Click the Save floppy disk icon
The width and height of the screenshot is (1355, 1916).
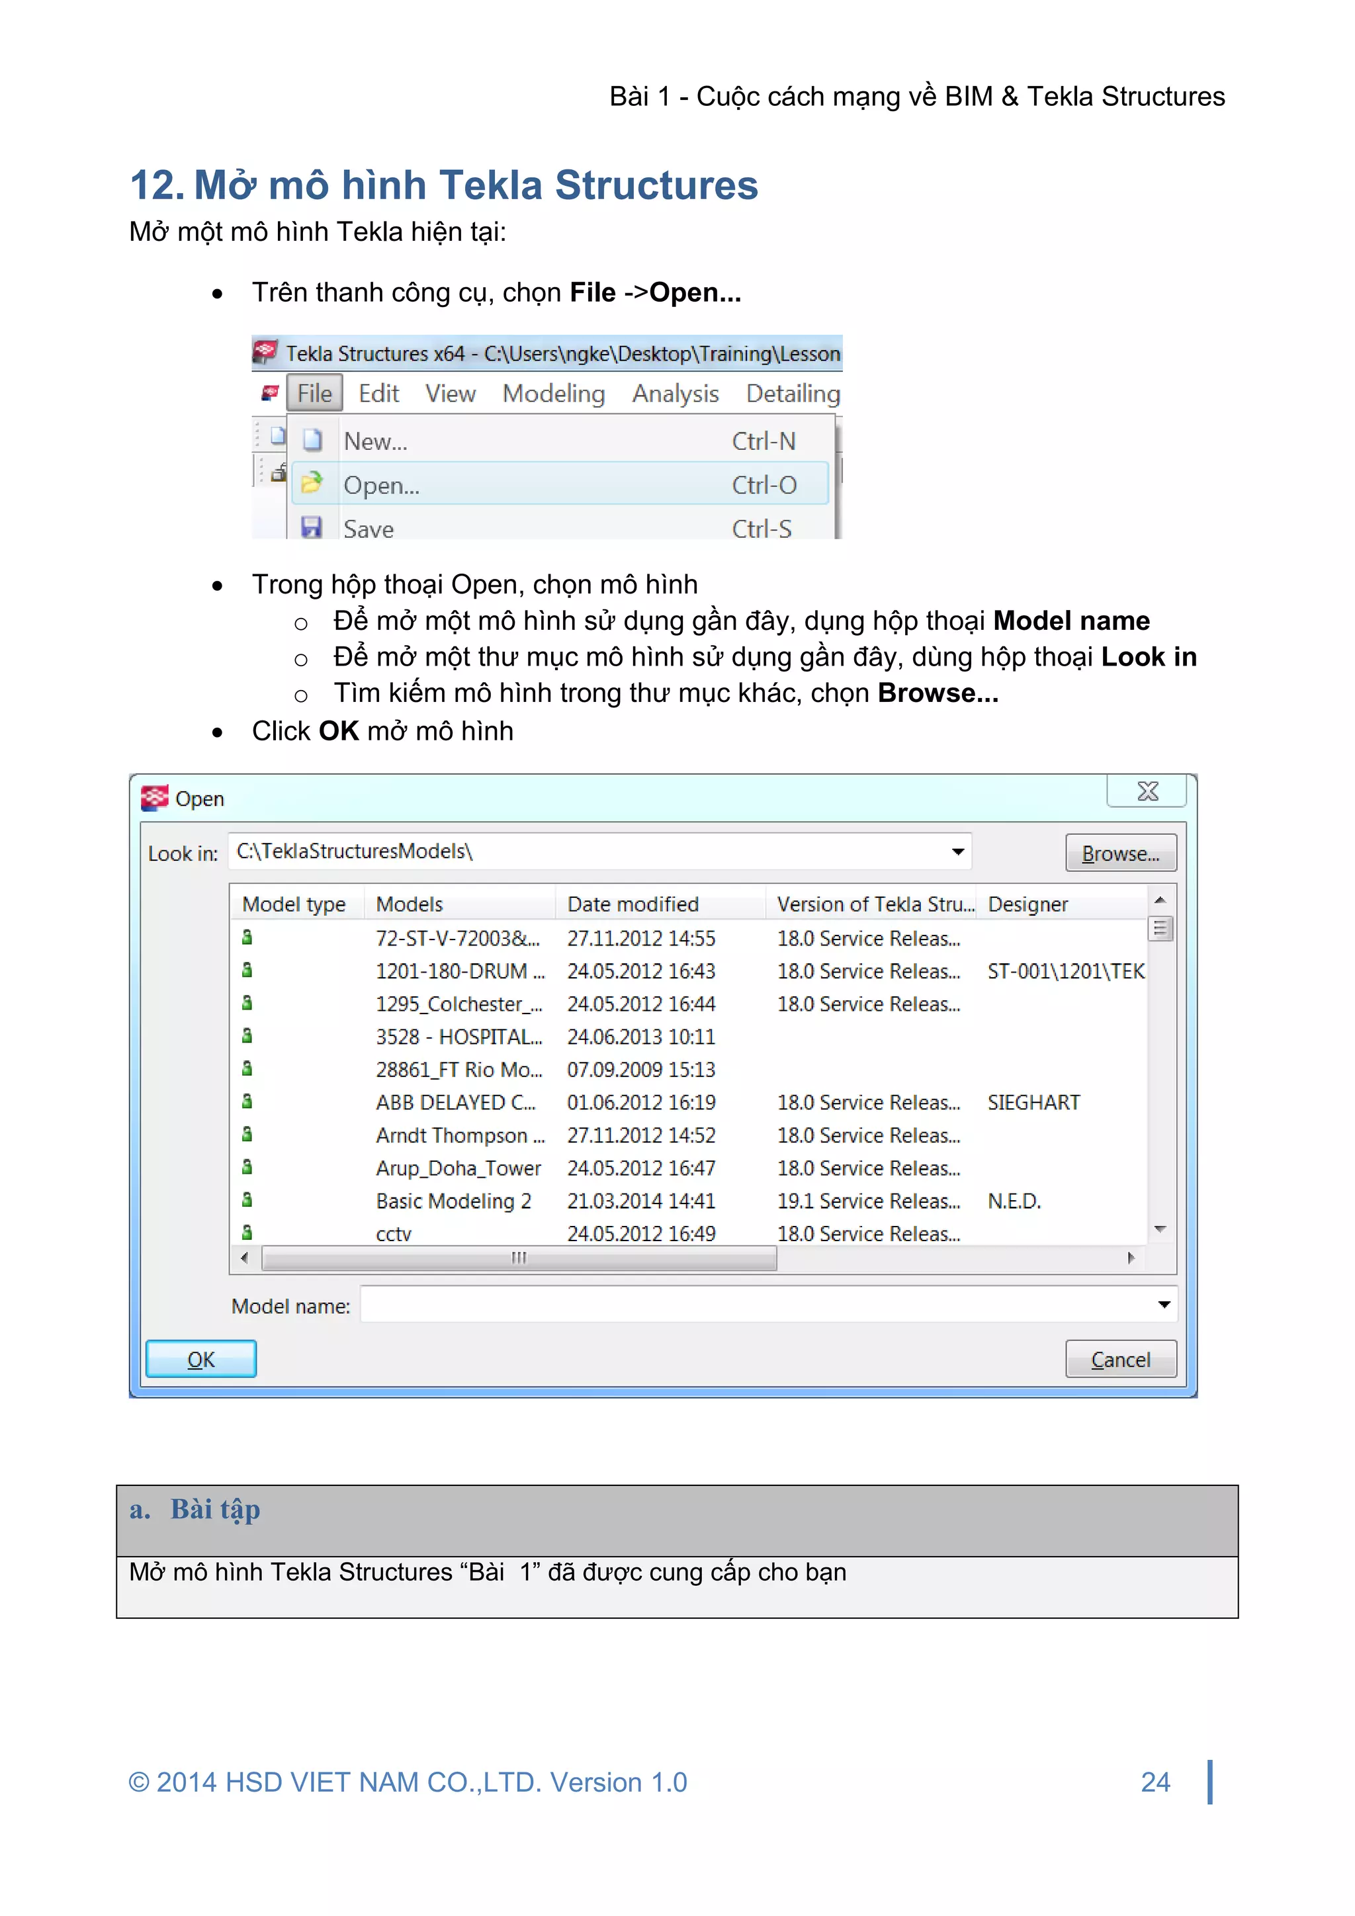click(x=311, y=527)
